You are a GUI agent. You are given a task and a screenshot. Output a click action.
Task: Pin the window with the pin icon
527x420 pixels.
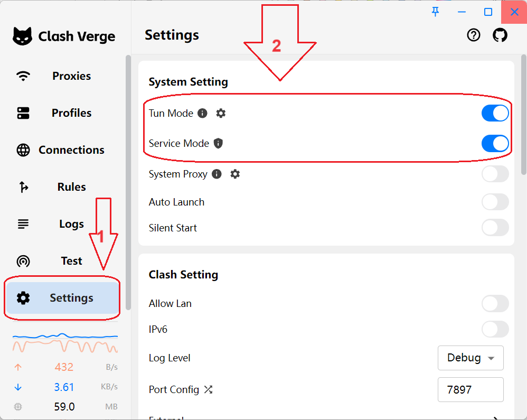click(x=436, y=12)
